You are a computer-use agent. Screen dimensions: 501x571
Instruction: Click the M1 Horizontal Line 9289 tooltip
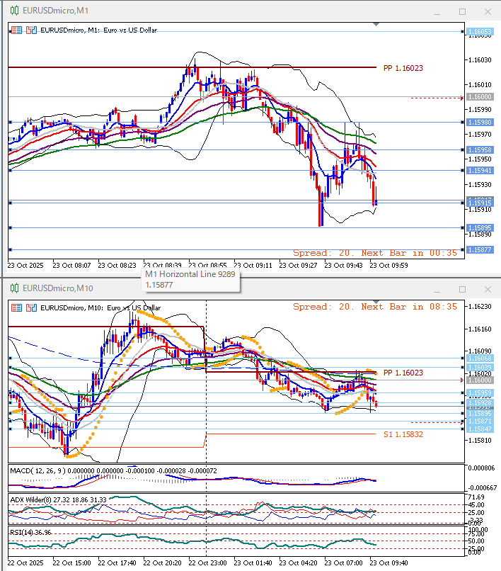pos(190,279)
